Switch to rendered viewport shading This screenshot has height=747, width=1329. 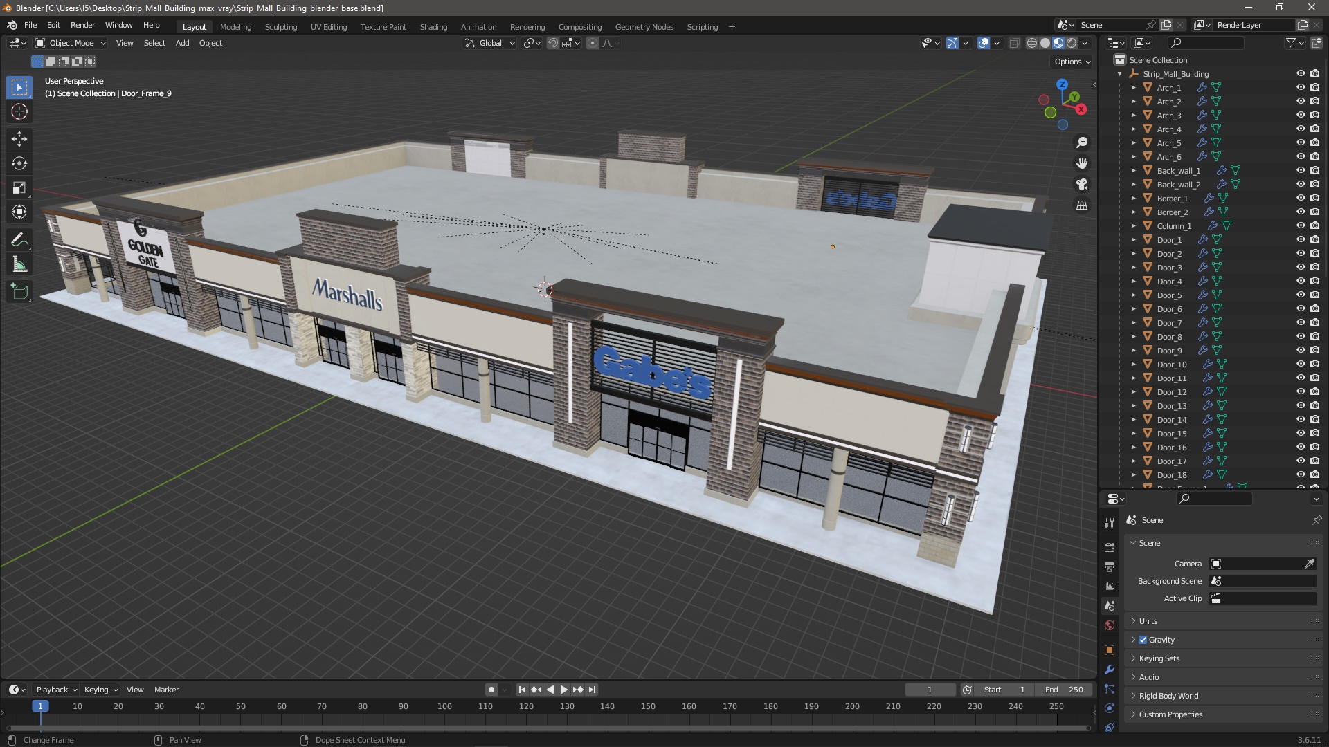pos(1072,43)
